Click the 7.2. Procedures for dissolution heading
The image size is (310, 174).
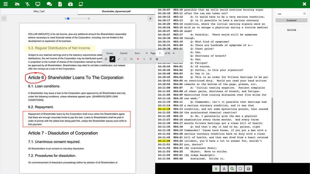pyautogui.click(x=52, y=156)
